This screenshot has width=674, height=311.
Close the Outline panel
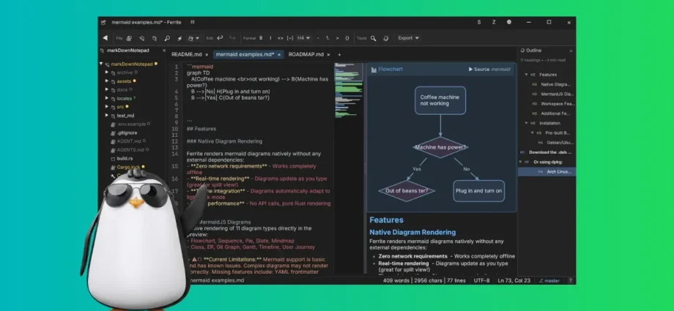[571, 50]
